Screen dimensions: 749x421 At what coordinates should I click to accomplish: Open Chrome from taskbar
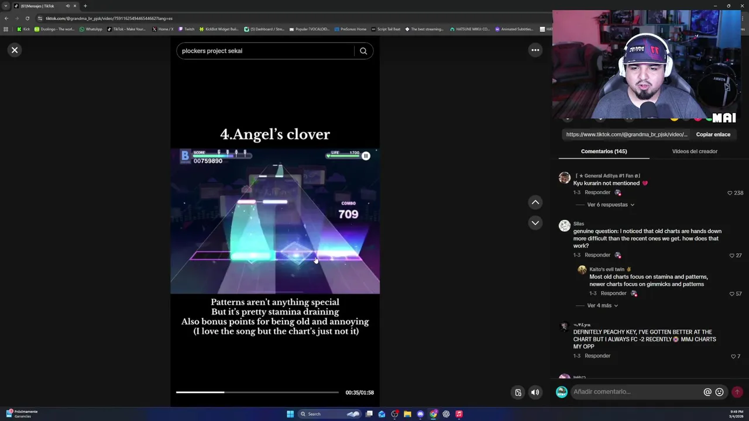433,414
